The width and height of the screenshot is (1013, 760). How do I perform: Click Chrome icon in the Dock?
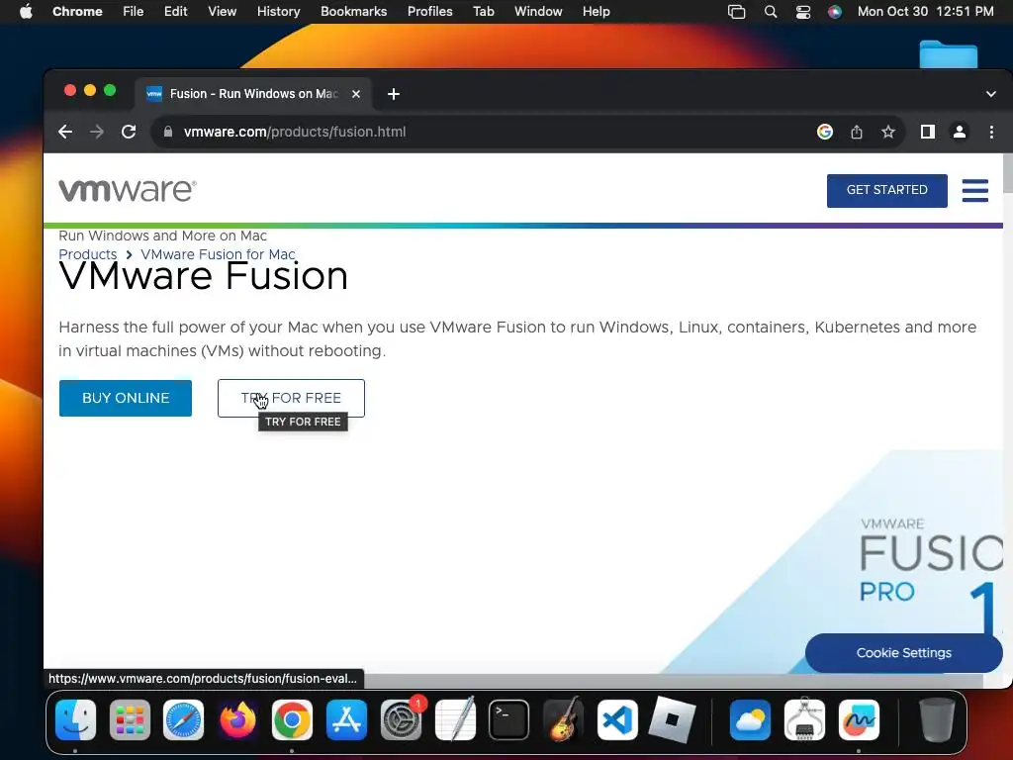pos(292,719)
